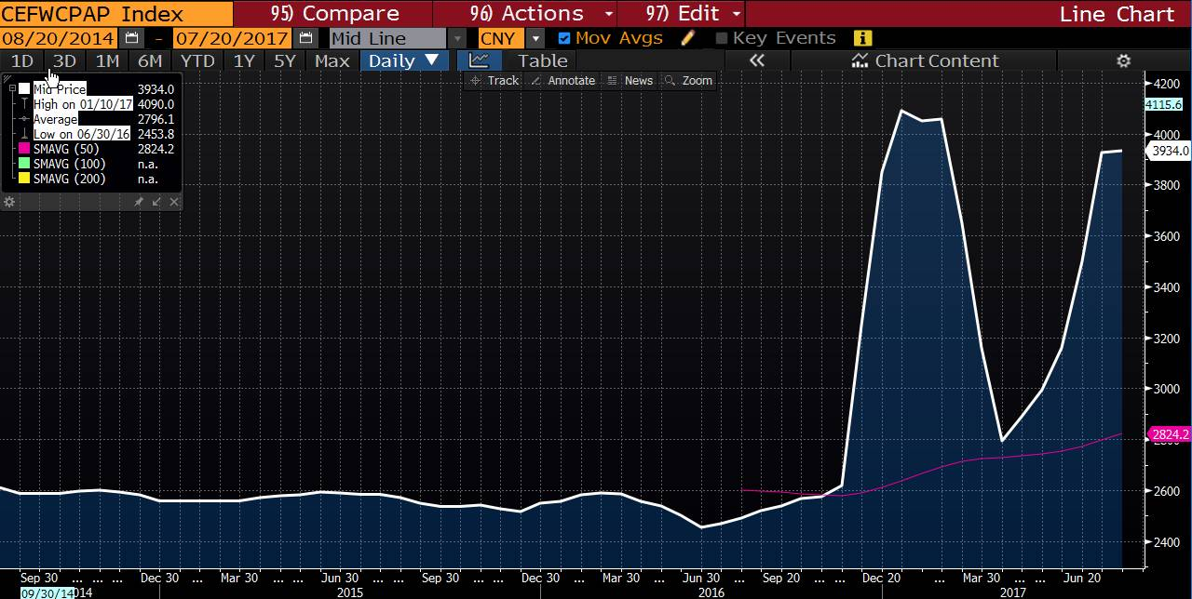
Task: Select the 5Y range tab
Action: click(x=285, y=60)
